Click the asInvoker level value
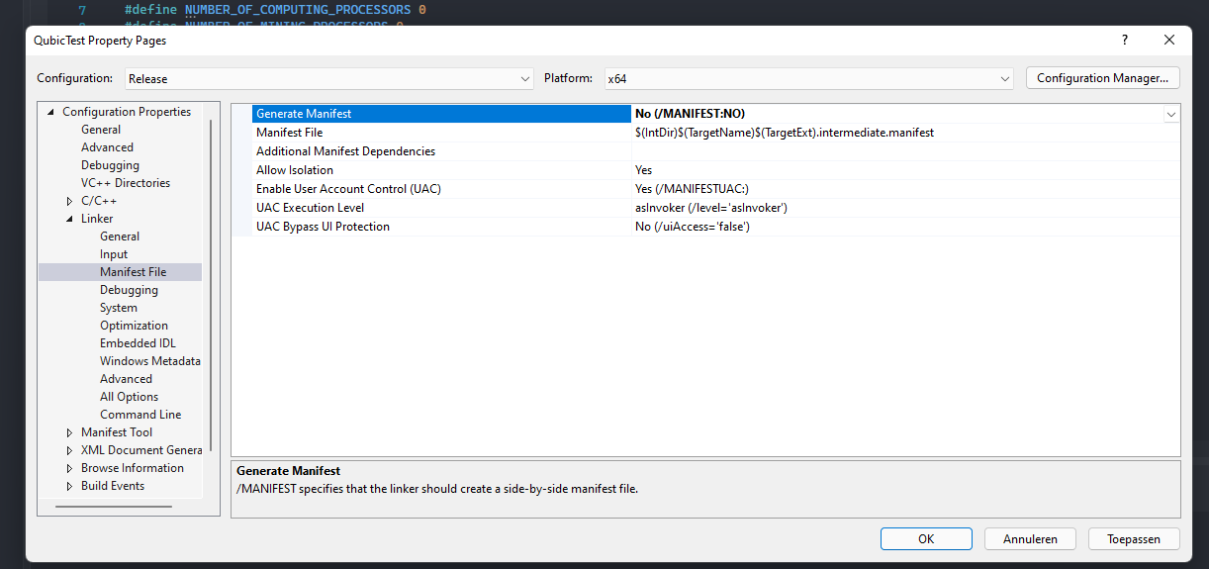This screenshot has height=569, width=1209. (x=710, y=208)
